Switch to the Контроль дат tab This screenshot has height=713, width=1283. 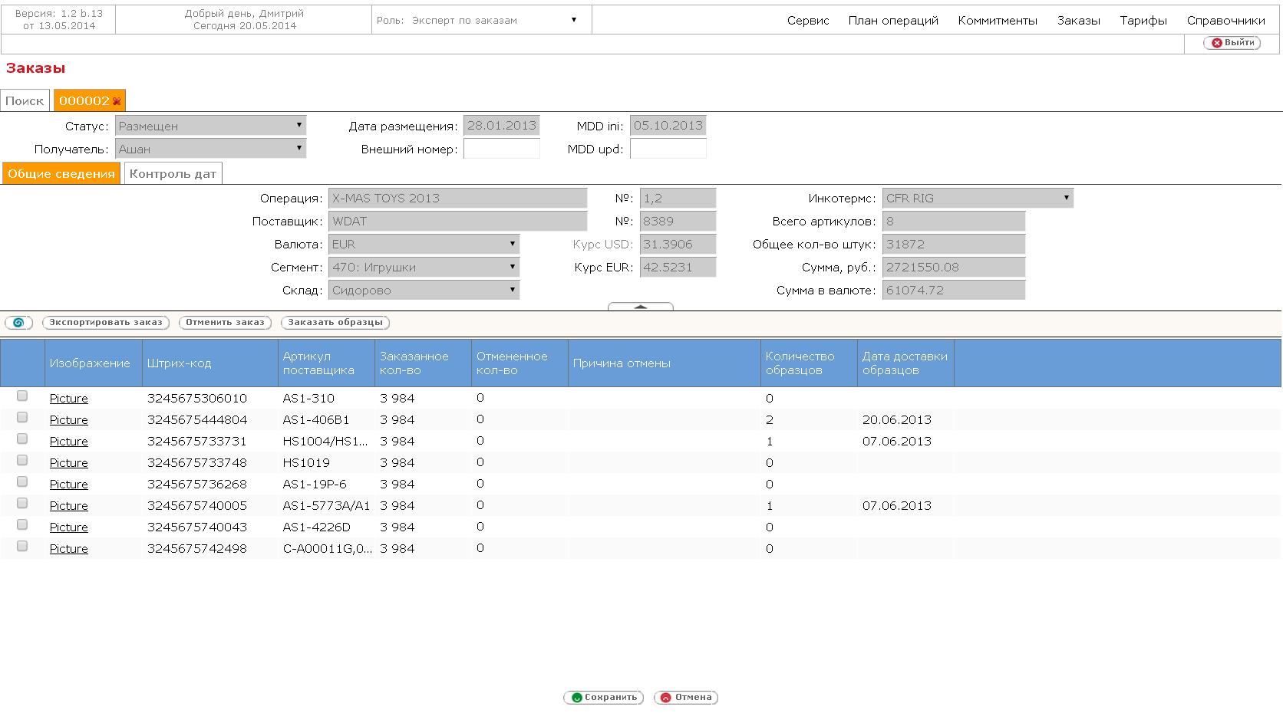[173, 174]
